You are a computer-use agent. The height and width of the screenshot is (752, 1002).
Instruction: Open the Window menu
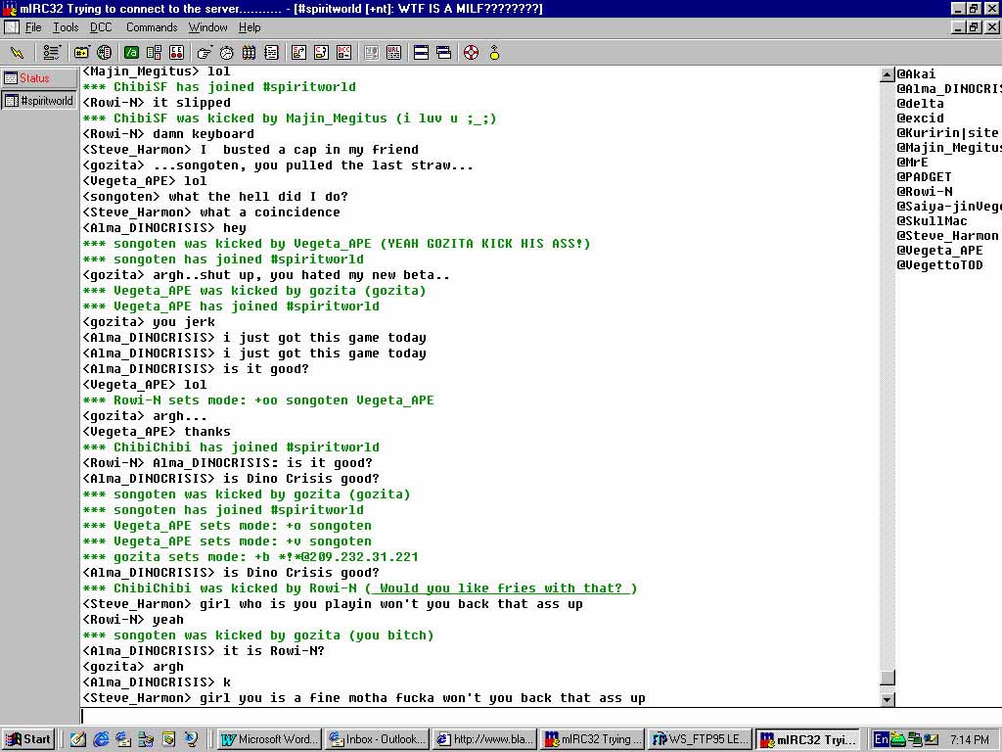[x=207, y=27]
